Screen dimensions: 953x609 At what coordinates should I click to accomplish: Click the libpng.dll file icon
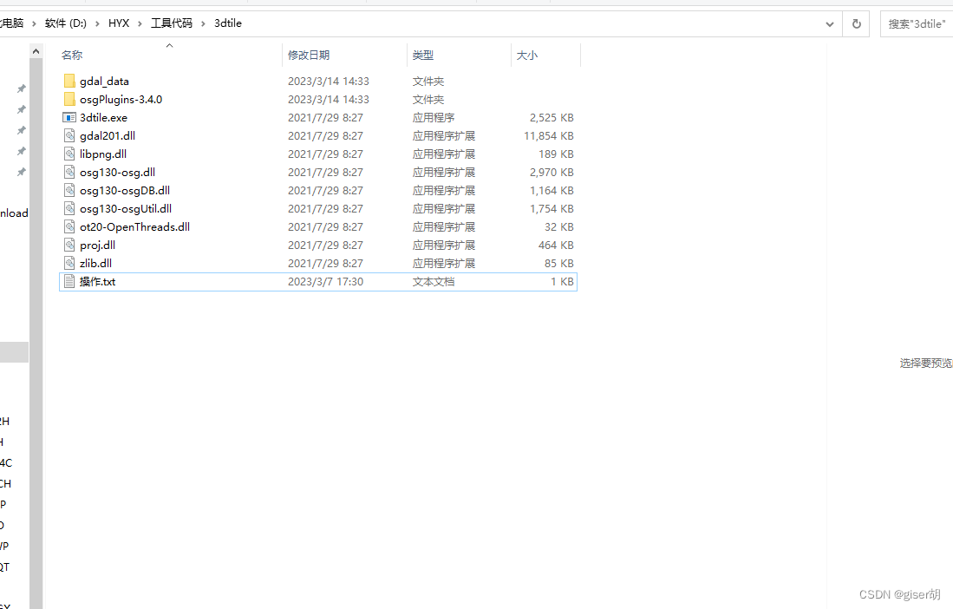pyautogui.click(x=69, y=154)
